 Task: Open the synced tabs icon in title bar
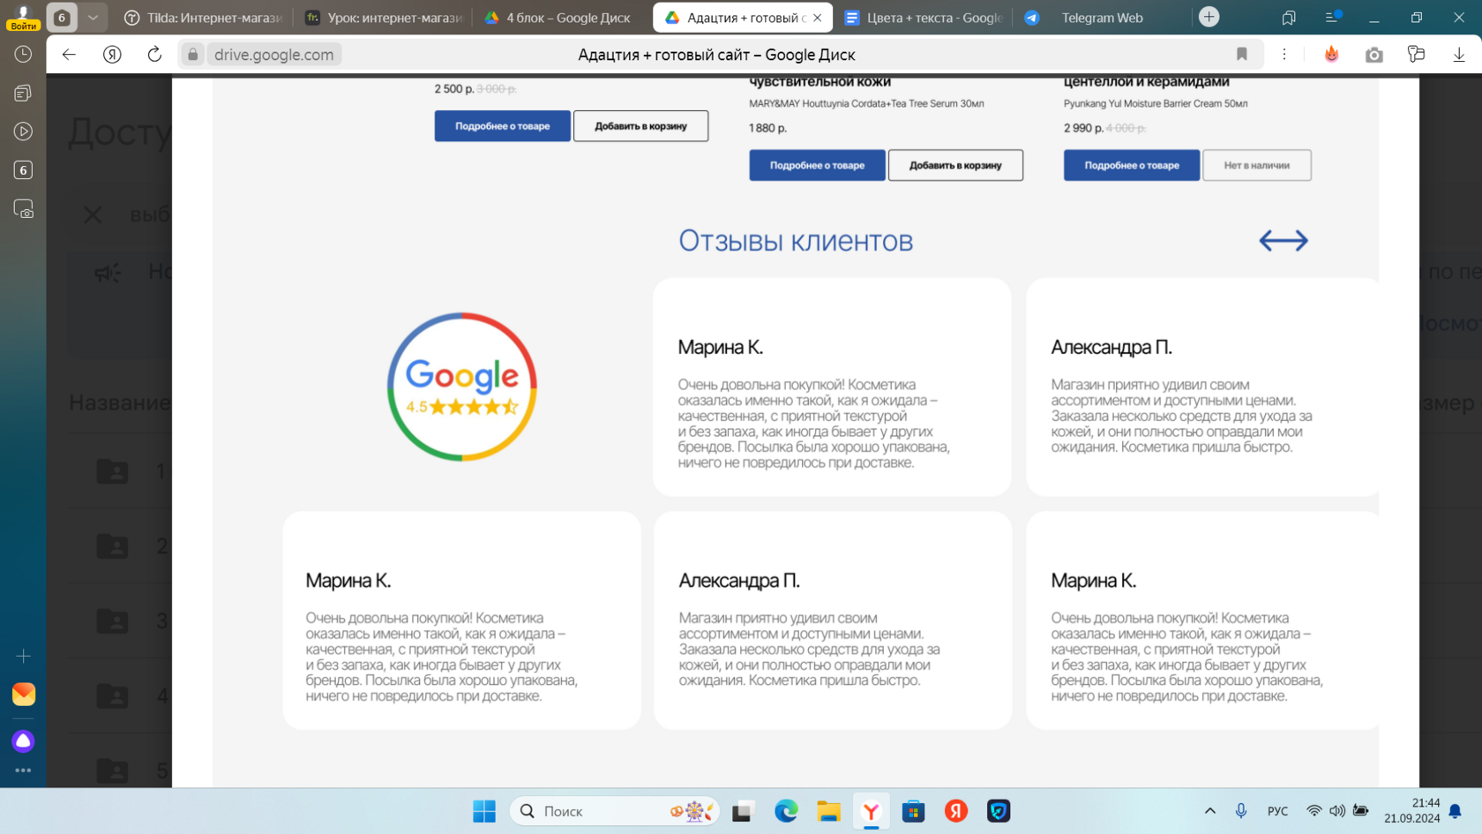(x=1289, y=17)
